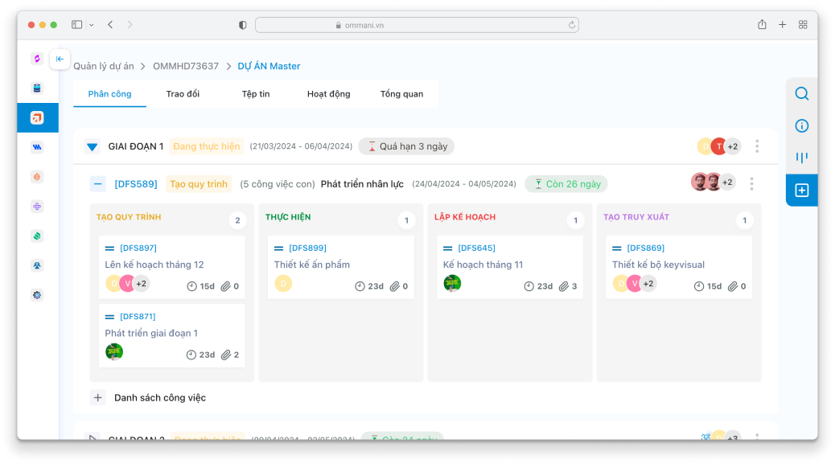
Task: Collapse the left sidebar with arrow icon
Action: pyautogui.click(x=60, y=59)
